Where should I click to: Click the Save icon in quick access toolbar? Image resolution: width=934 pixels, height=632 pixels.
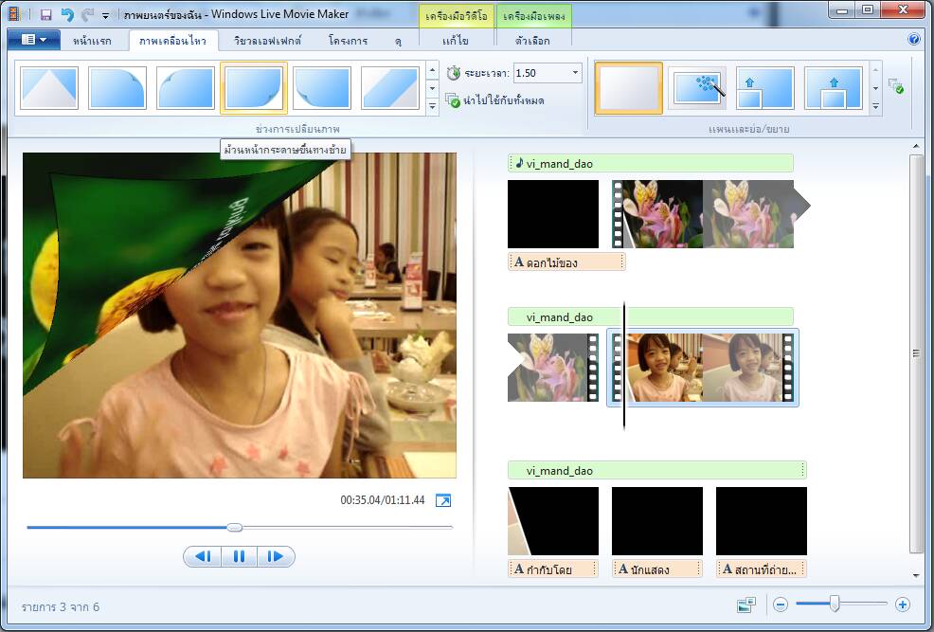(45, 15)
